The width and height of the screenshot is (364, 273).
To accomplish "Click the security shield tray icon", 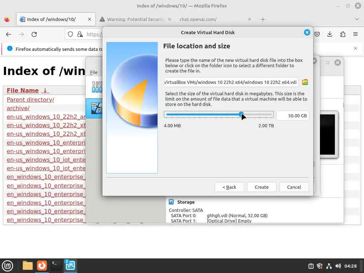I will (x=320, y=266).
